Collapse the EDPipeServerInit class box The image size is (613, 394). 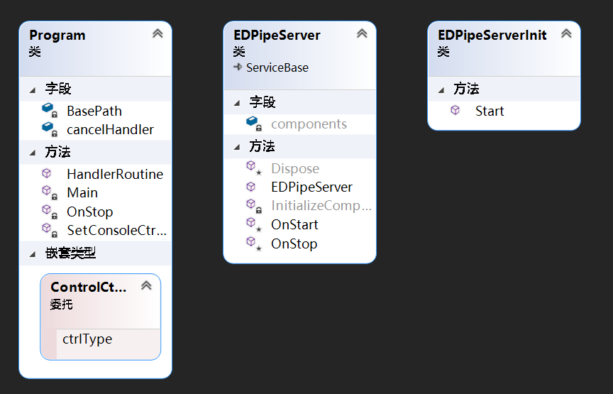pos(566,33)
